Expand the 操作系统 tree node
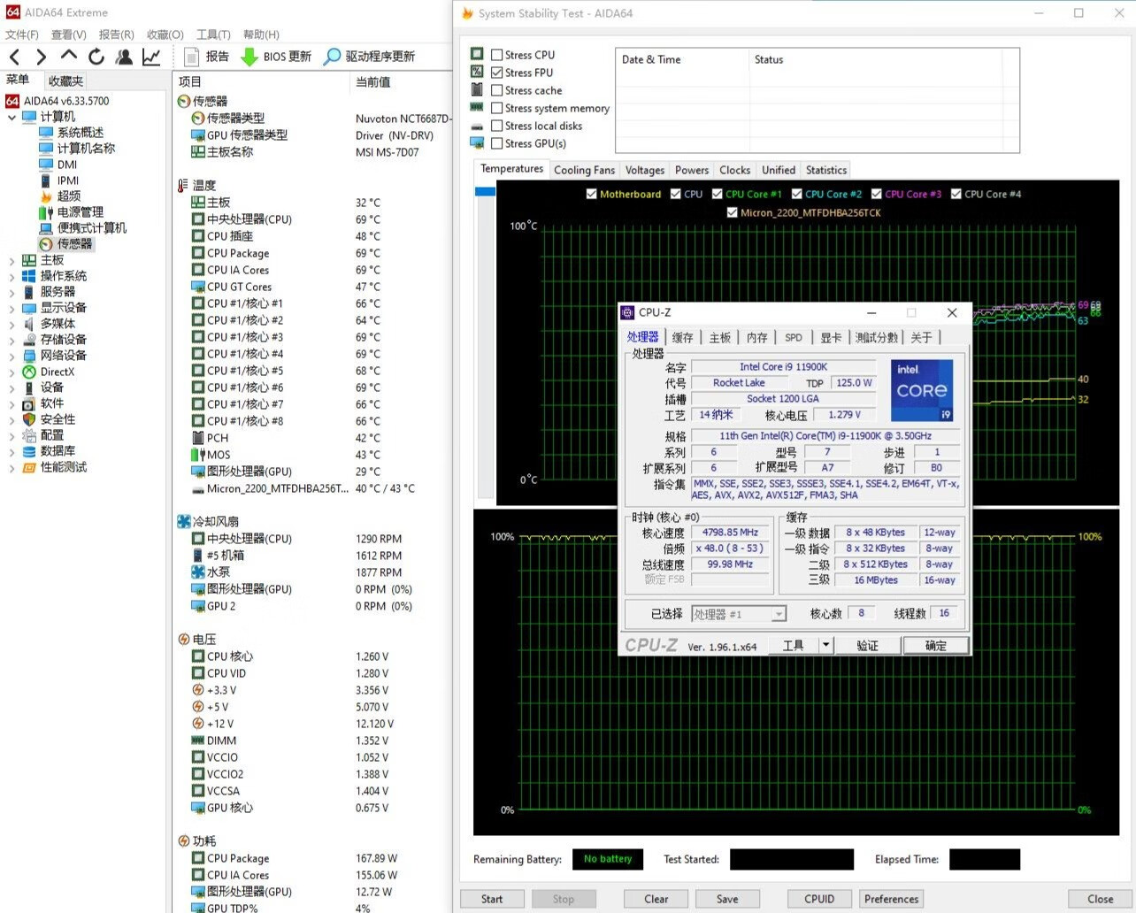 (x=12, y=276)
